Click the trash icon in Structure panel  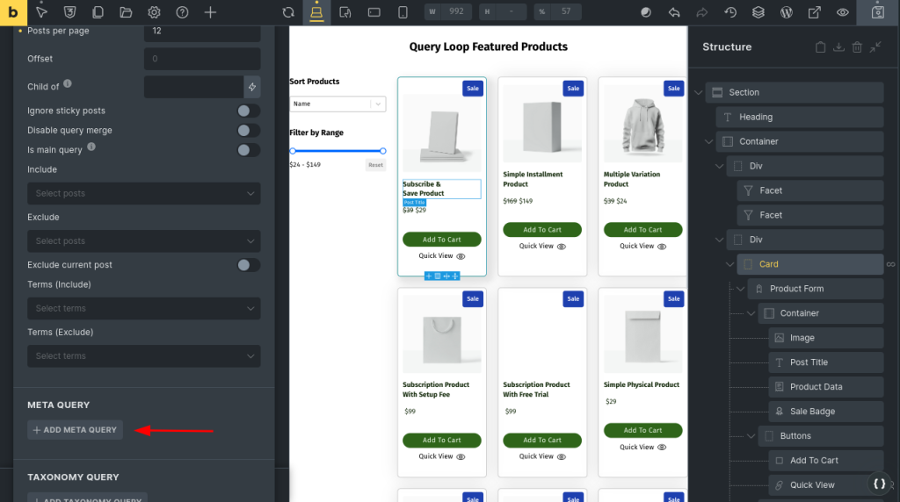857,47
